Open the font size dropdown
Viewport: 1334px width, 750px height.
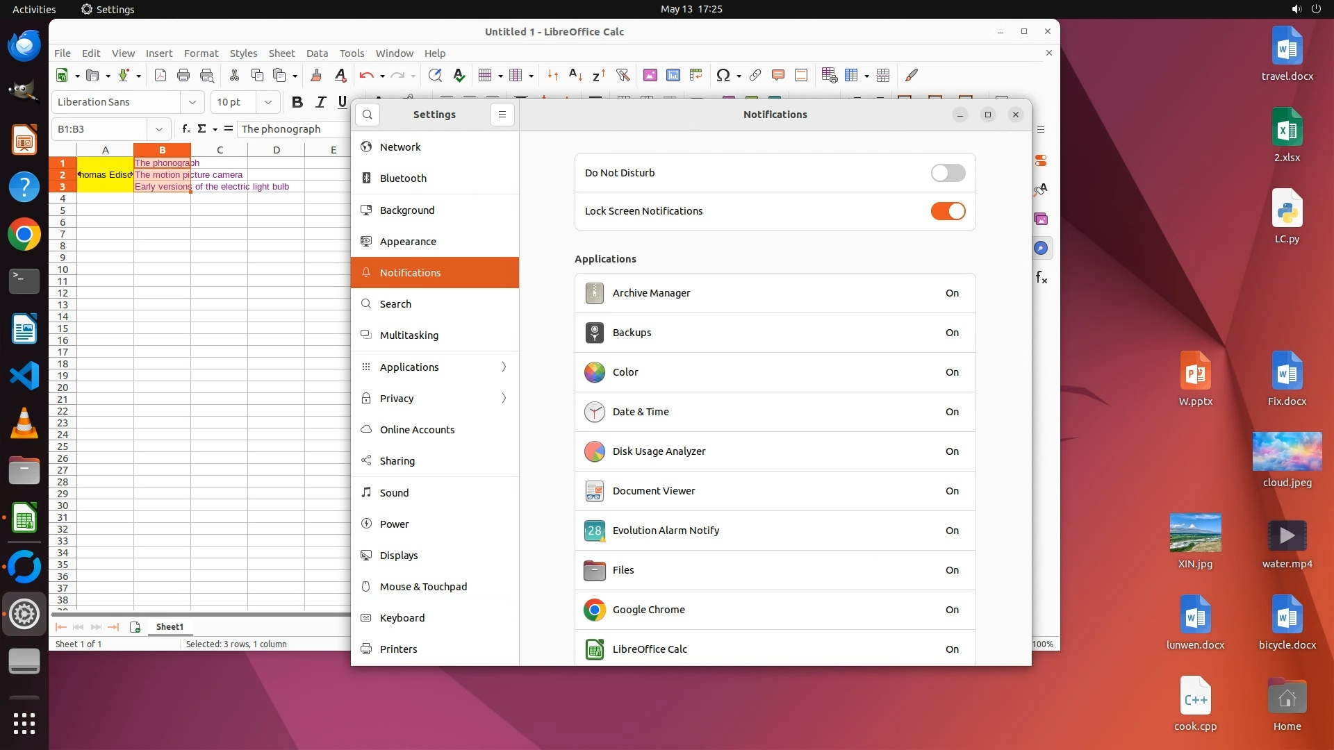click(267, 102)
